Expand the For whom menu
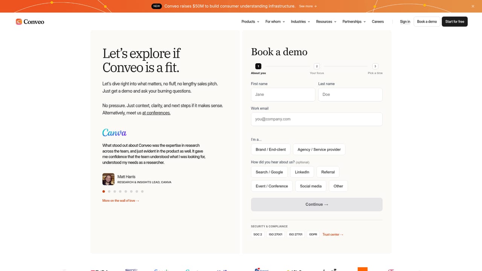 tap(275, 22)
